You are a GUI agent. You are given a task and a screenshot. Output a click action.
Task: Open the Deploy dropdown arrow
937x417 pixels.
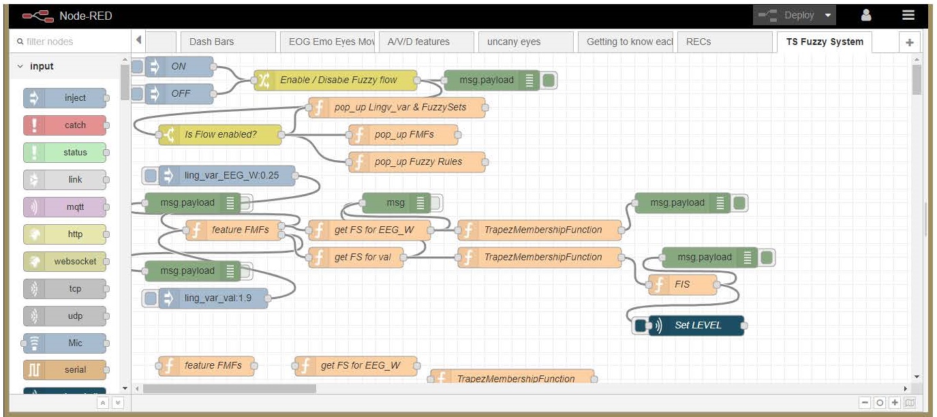[828, 15]
